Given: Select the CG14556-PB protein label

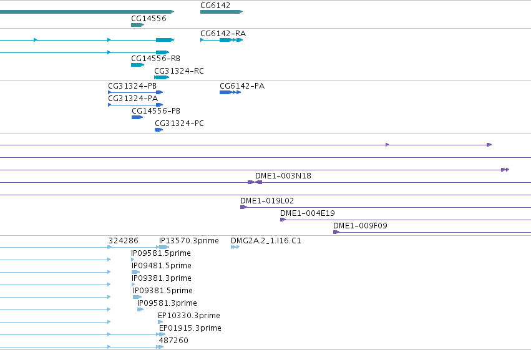Looking at the screenshot, I should [156, 111].
